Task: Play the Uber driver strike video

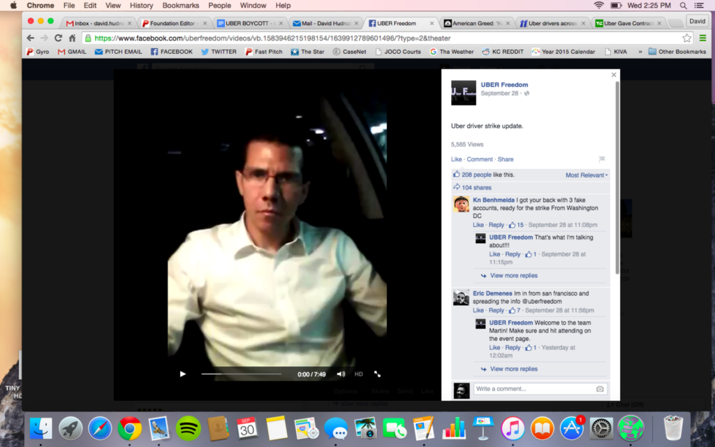Action: pyautogui.click(x=183, y=374)
